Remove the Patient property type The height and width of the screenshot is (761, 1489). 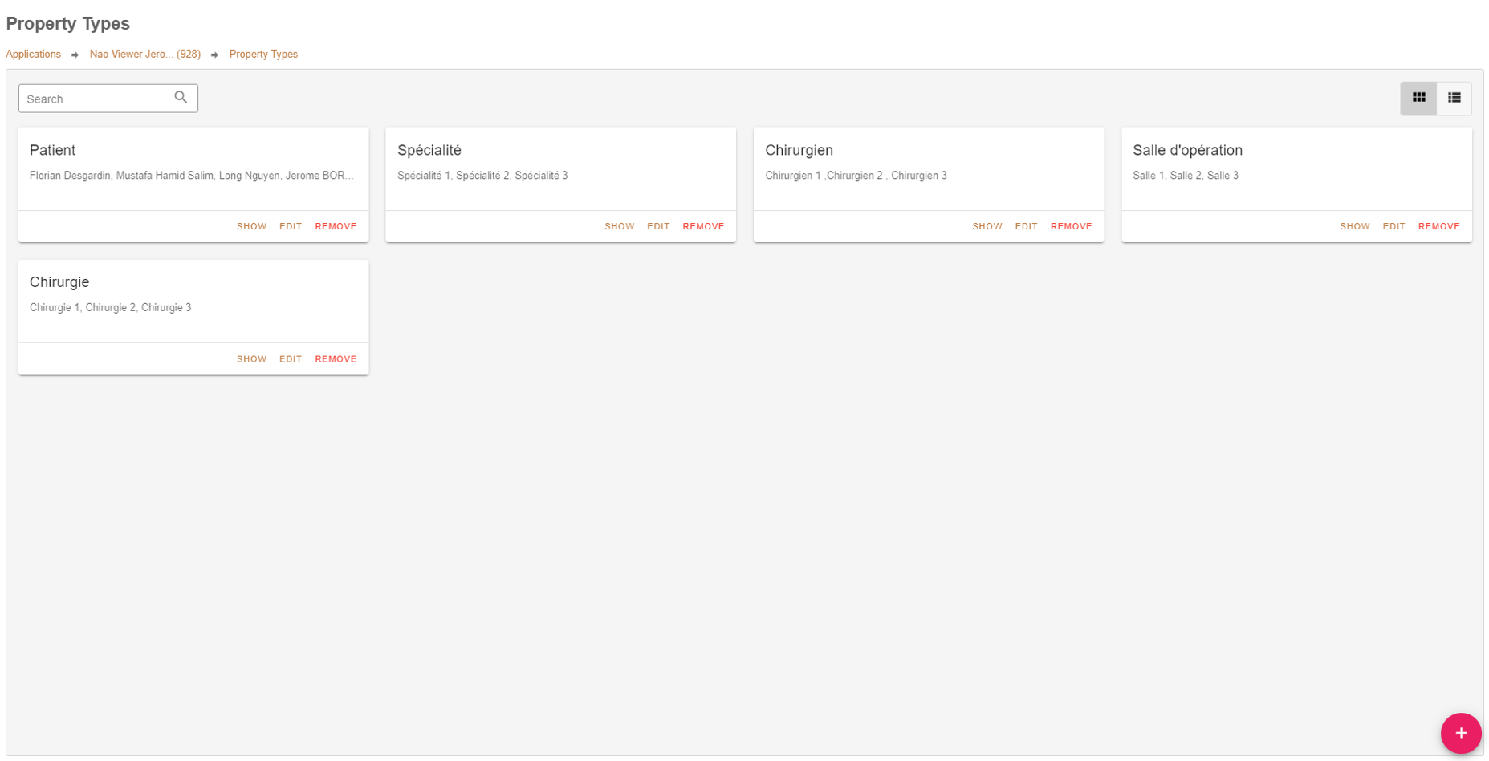point(336,226)
